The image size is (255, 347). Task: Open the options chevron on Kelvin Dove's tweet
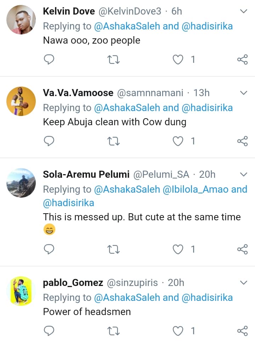pos(244,11)
